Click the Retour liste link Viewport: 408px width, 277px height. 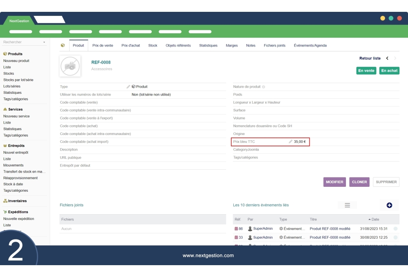[x=370, y=58]
